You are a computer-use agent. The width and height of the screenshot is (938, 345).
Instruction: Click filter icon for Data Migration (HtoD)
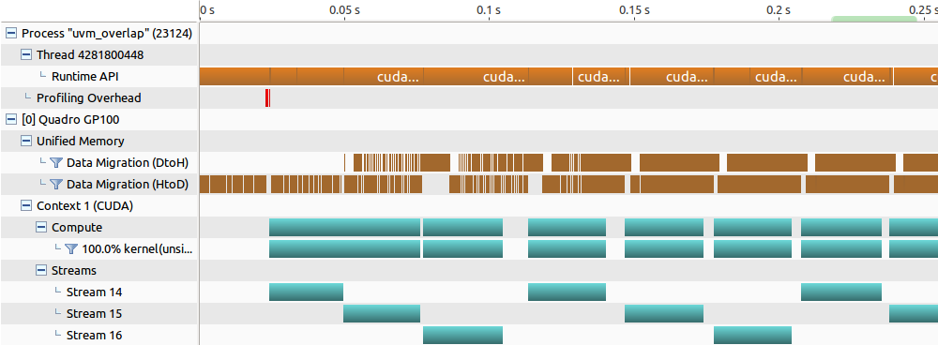click(x=56, y=184)
